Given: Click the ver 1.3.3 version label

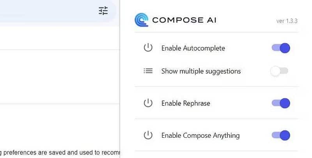Looking at the screenshot, I should coord(287,21).
